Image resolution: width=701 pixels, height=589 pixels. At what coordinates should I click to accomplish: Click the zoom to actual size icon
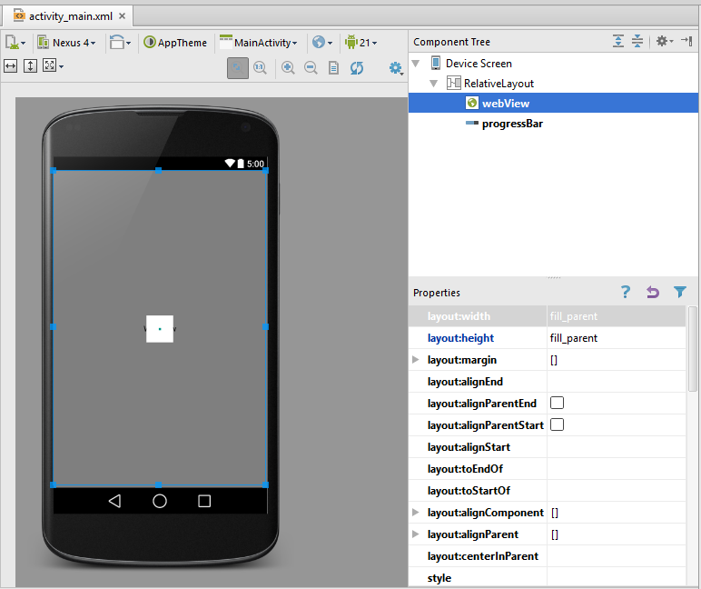(x=259, y=67)
